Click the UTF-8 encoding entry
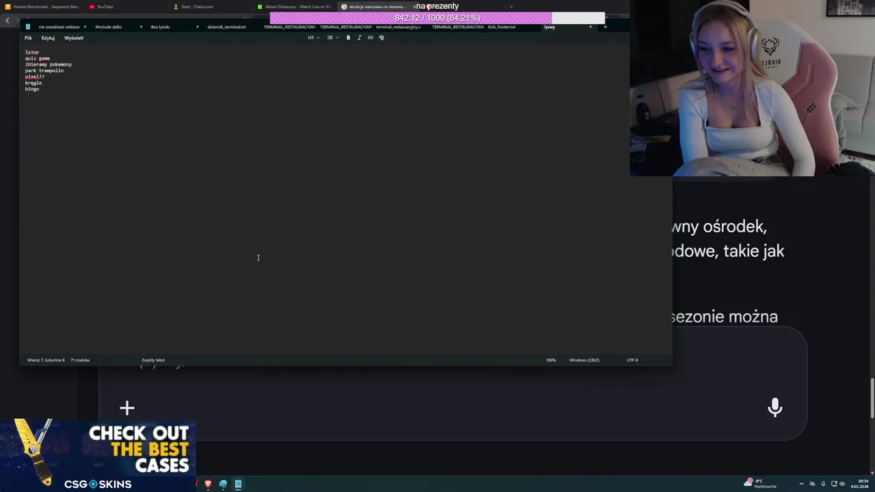Image resolution: width=875 pixels, height=492 pixels. coord(632,360)
